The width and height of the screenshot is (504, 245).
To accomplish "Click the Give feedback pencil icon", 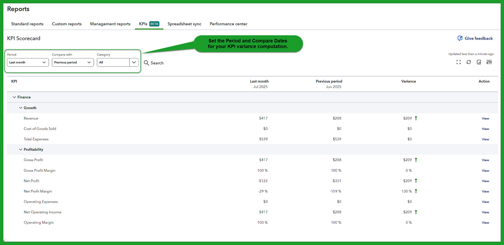I will [x=460, y=38].
